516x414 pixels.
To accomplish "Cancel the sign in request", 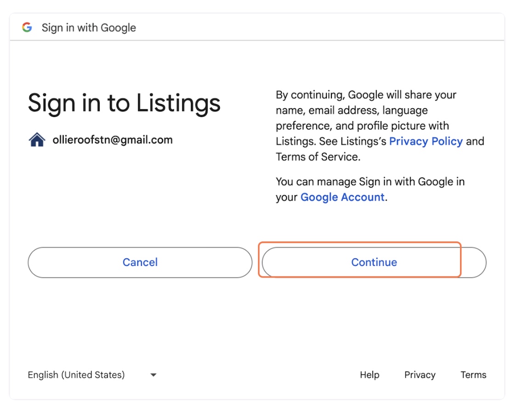I will click(x=140, y=262).
